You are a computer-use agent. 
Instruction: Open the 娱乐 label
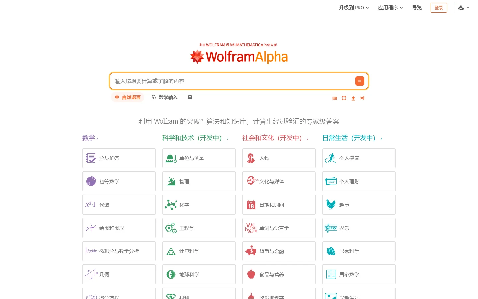point(344,228)
